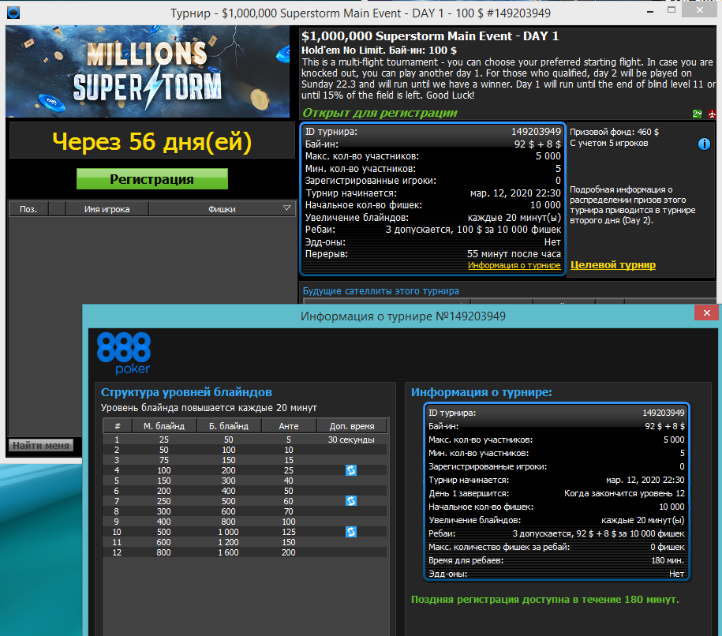
Task: Click the green 2nd chance tournament icon
Action: tap(697, 114)
